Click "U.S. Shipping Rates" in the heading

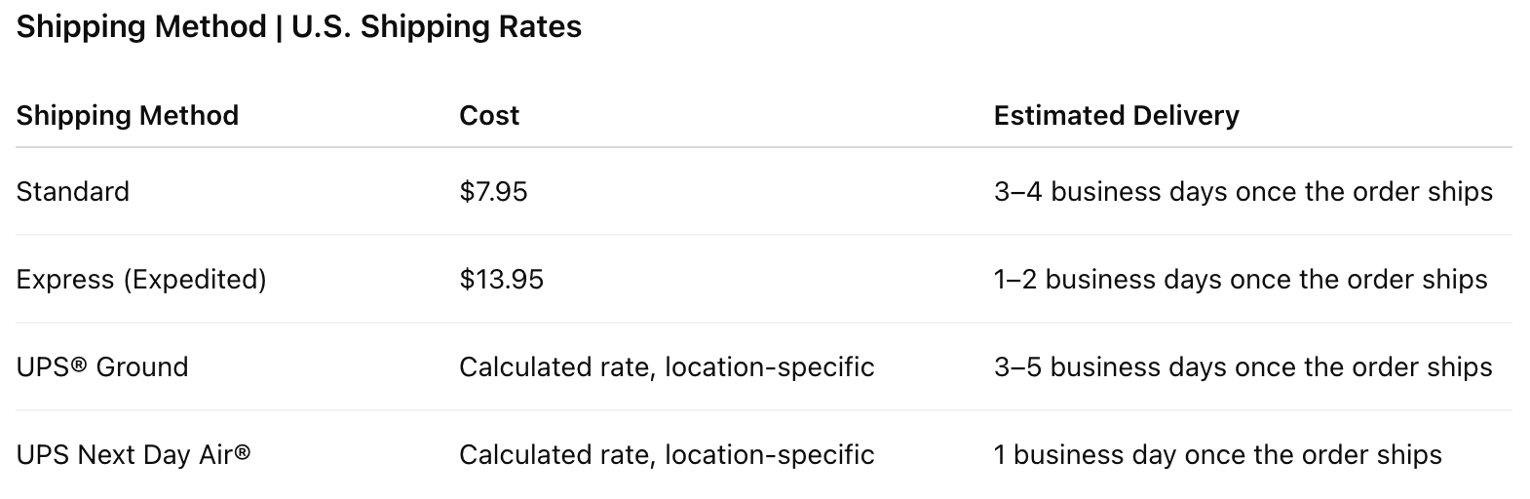[437, 26]
